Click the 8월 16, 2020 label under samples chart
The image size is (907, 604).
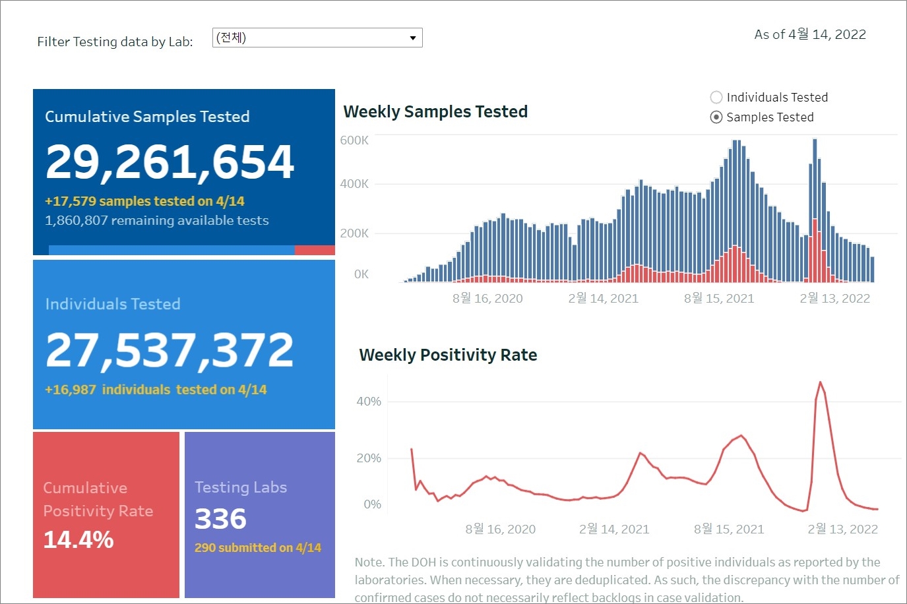[487, 298]
